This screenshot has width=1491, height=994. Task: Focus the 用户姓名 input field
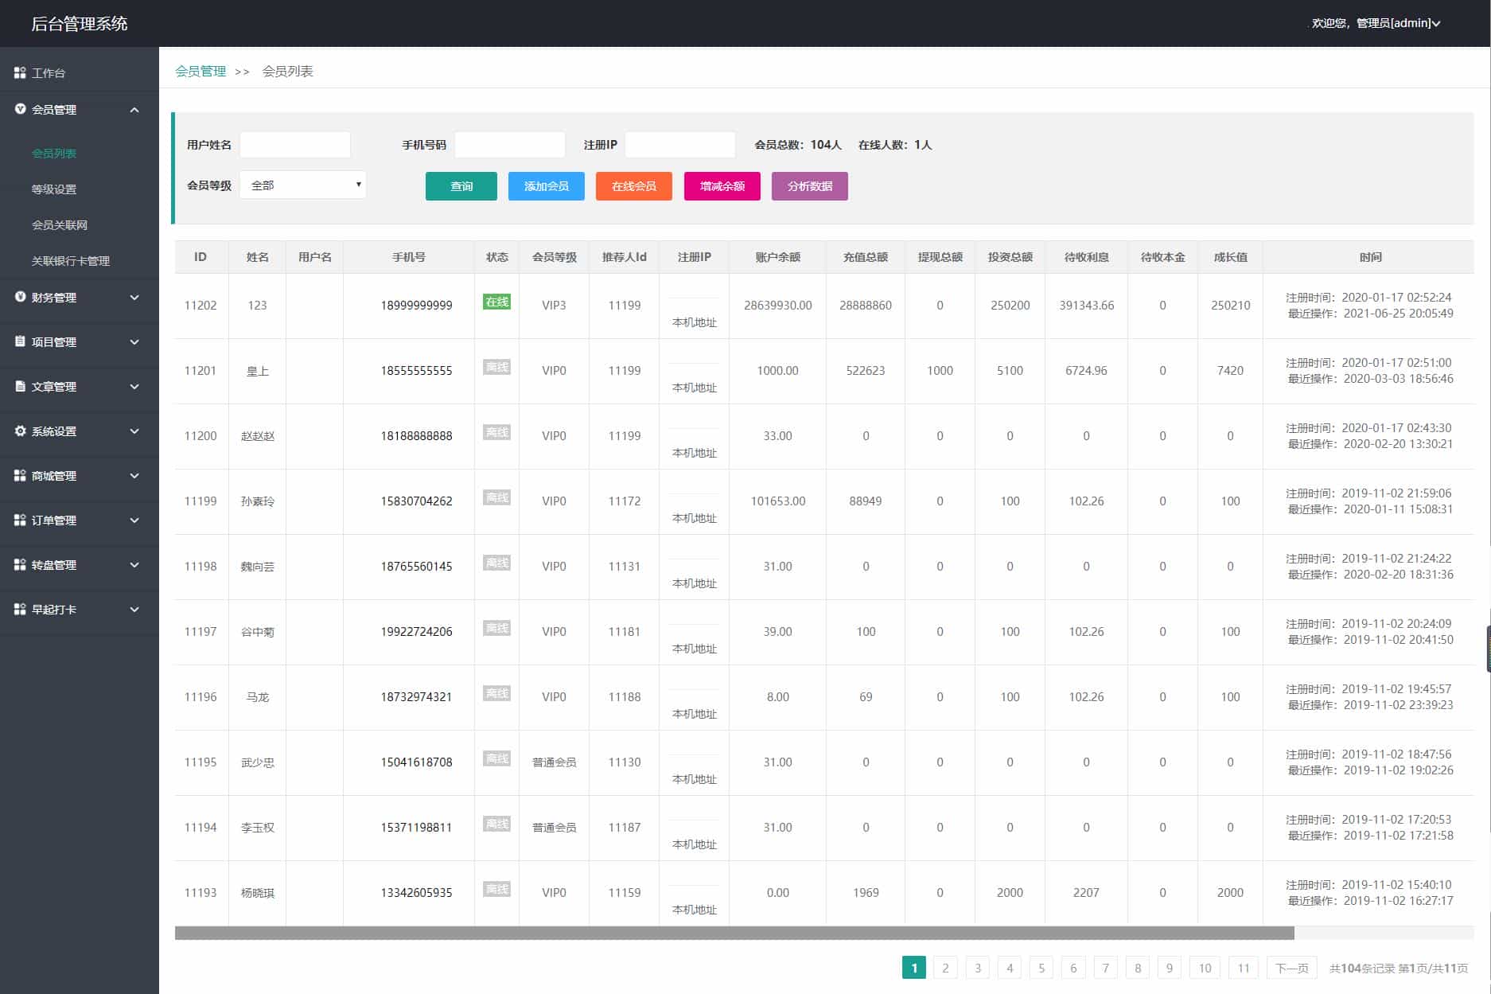click(x=295, y=144)
